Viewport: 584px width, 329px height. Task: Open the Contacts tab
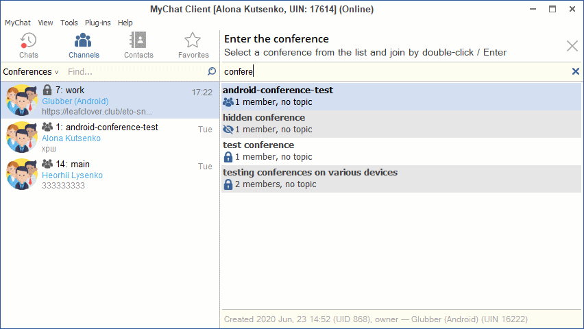[x=138, y=46]
